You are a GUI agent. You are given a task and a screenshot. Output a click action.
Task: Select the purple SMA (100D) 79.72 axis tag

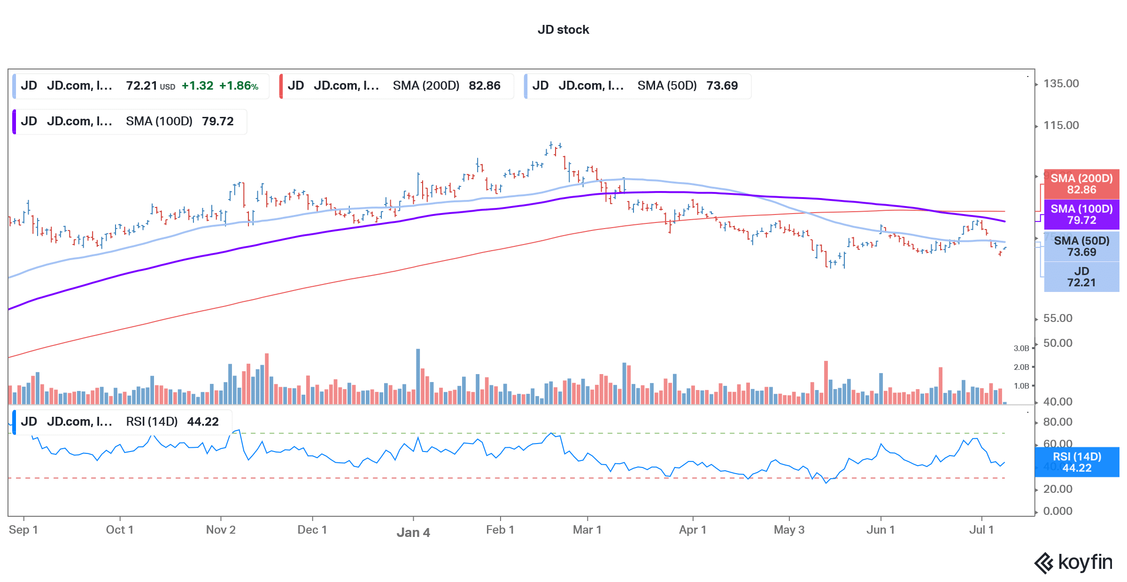pyautogui.click(x=1081, y=214)
